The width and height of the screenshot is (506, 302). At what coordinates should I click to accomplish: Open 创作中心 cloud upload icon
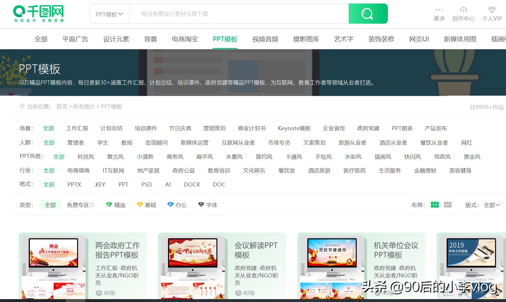pos(463,10)
